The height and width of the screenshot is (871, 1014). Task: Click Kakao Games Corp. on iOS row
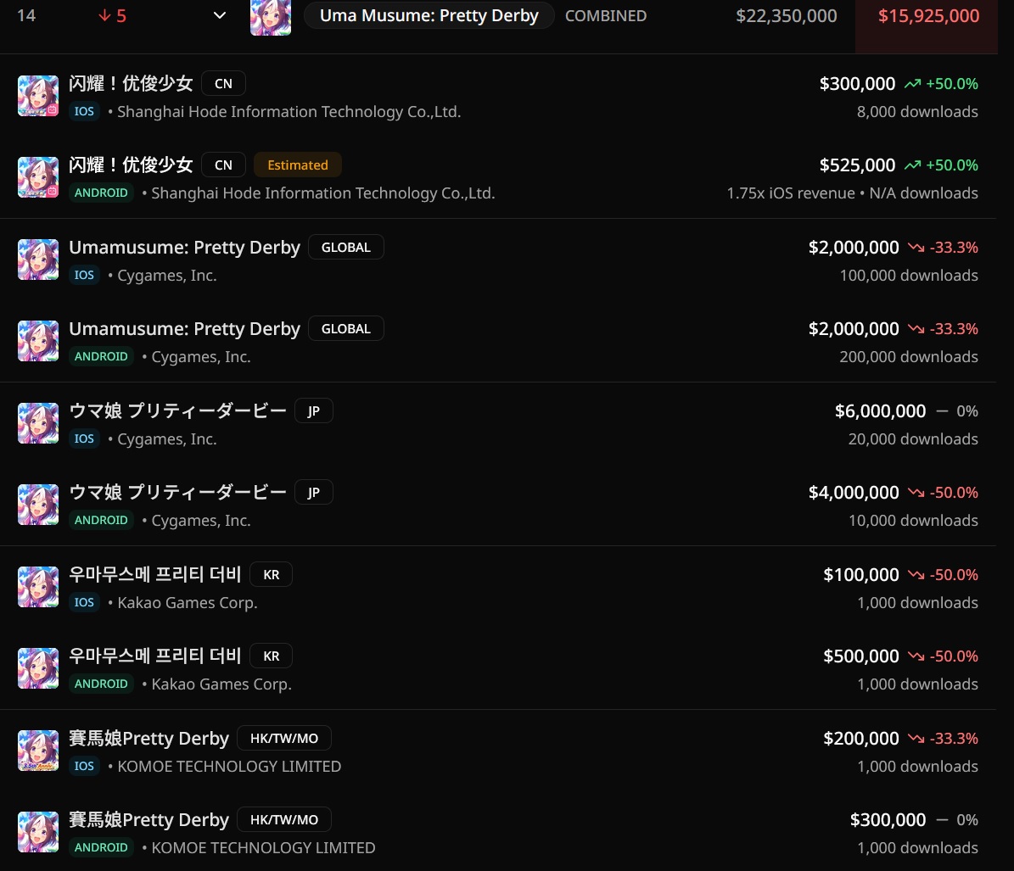(188, 603)
